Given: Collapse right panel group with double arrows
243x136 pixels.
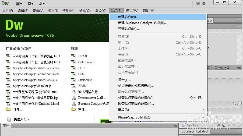Looking at the screenshot, I should (x=240, y=16).
